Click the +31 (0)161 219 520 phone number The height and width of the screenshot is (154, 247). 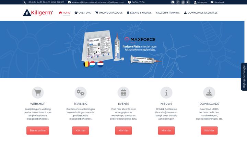point(56,2)
